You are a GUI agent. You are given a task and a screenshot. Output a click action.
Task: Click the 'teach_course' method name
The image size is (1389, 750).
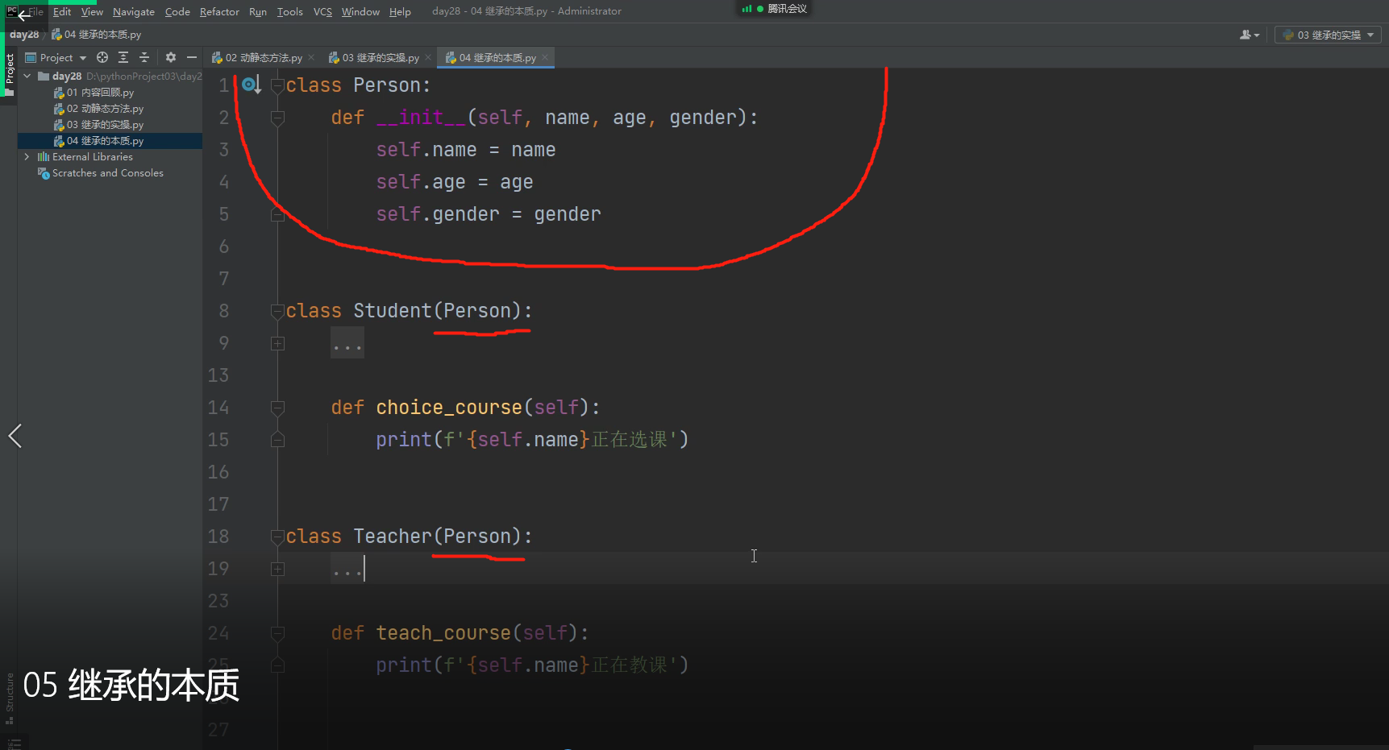click(x=443, y=633)
